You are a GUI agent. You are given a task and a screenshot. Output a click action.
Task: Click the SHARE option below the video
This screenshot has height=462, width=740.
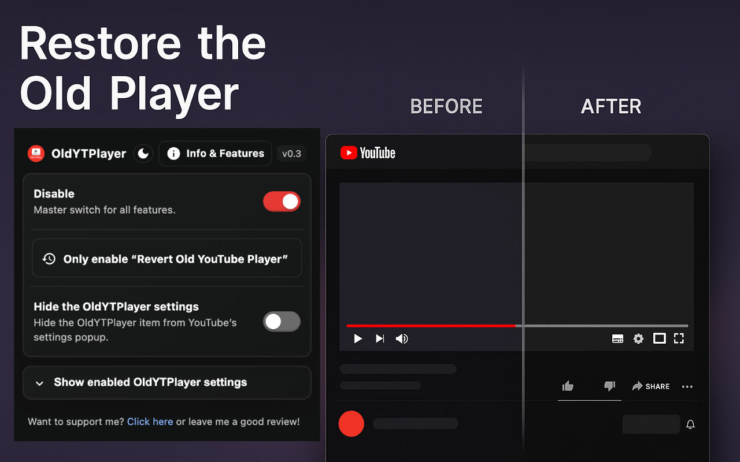pos(651,386)
